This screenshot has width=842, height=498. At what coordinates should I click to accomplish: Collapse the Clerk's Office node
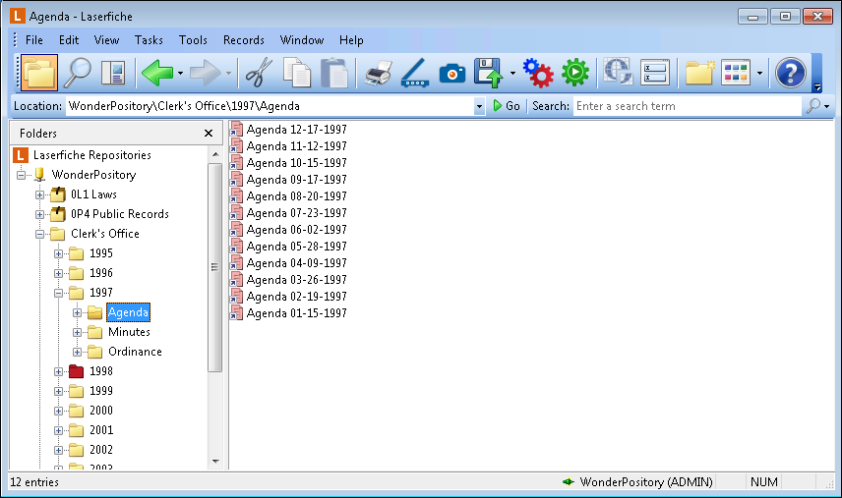(x=39, y=234)
